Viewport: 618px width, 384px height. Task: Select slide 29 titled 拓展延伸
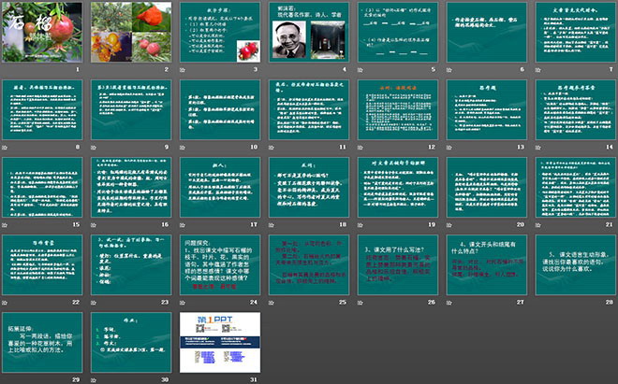tap(44, 342)
